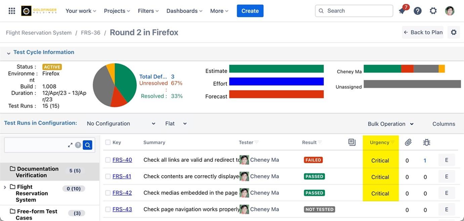Open the No Configuration dropdown
Viewport: 464px width, 221px height.
(121, 124)
